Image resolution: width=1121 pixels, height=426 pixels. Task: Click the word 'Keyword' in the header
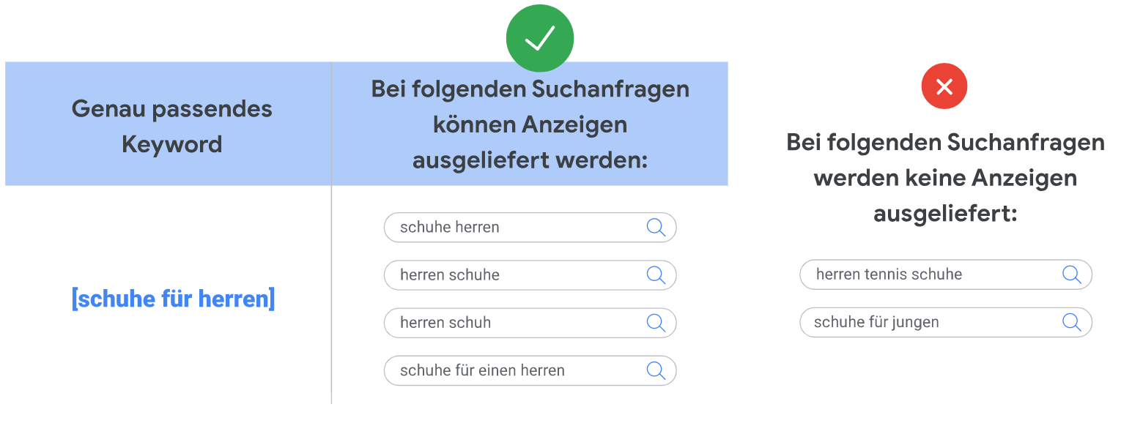click(171, 144)
